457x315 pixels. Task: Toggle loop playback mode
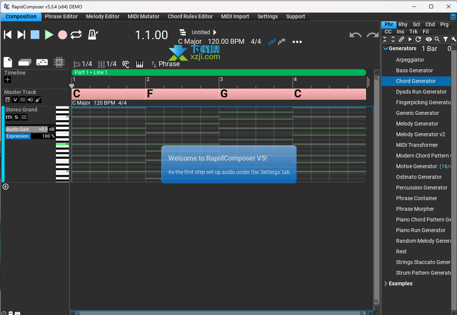(76, 35)
